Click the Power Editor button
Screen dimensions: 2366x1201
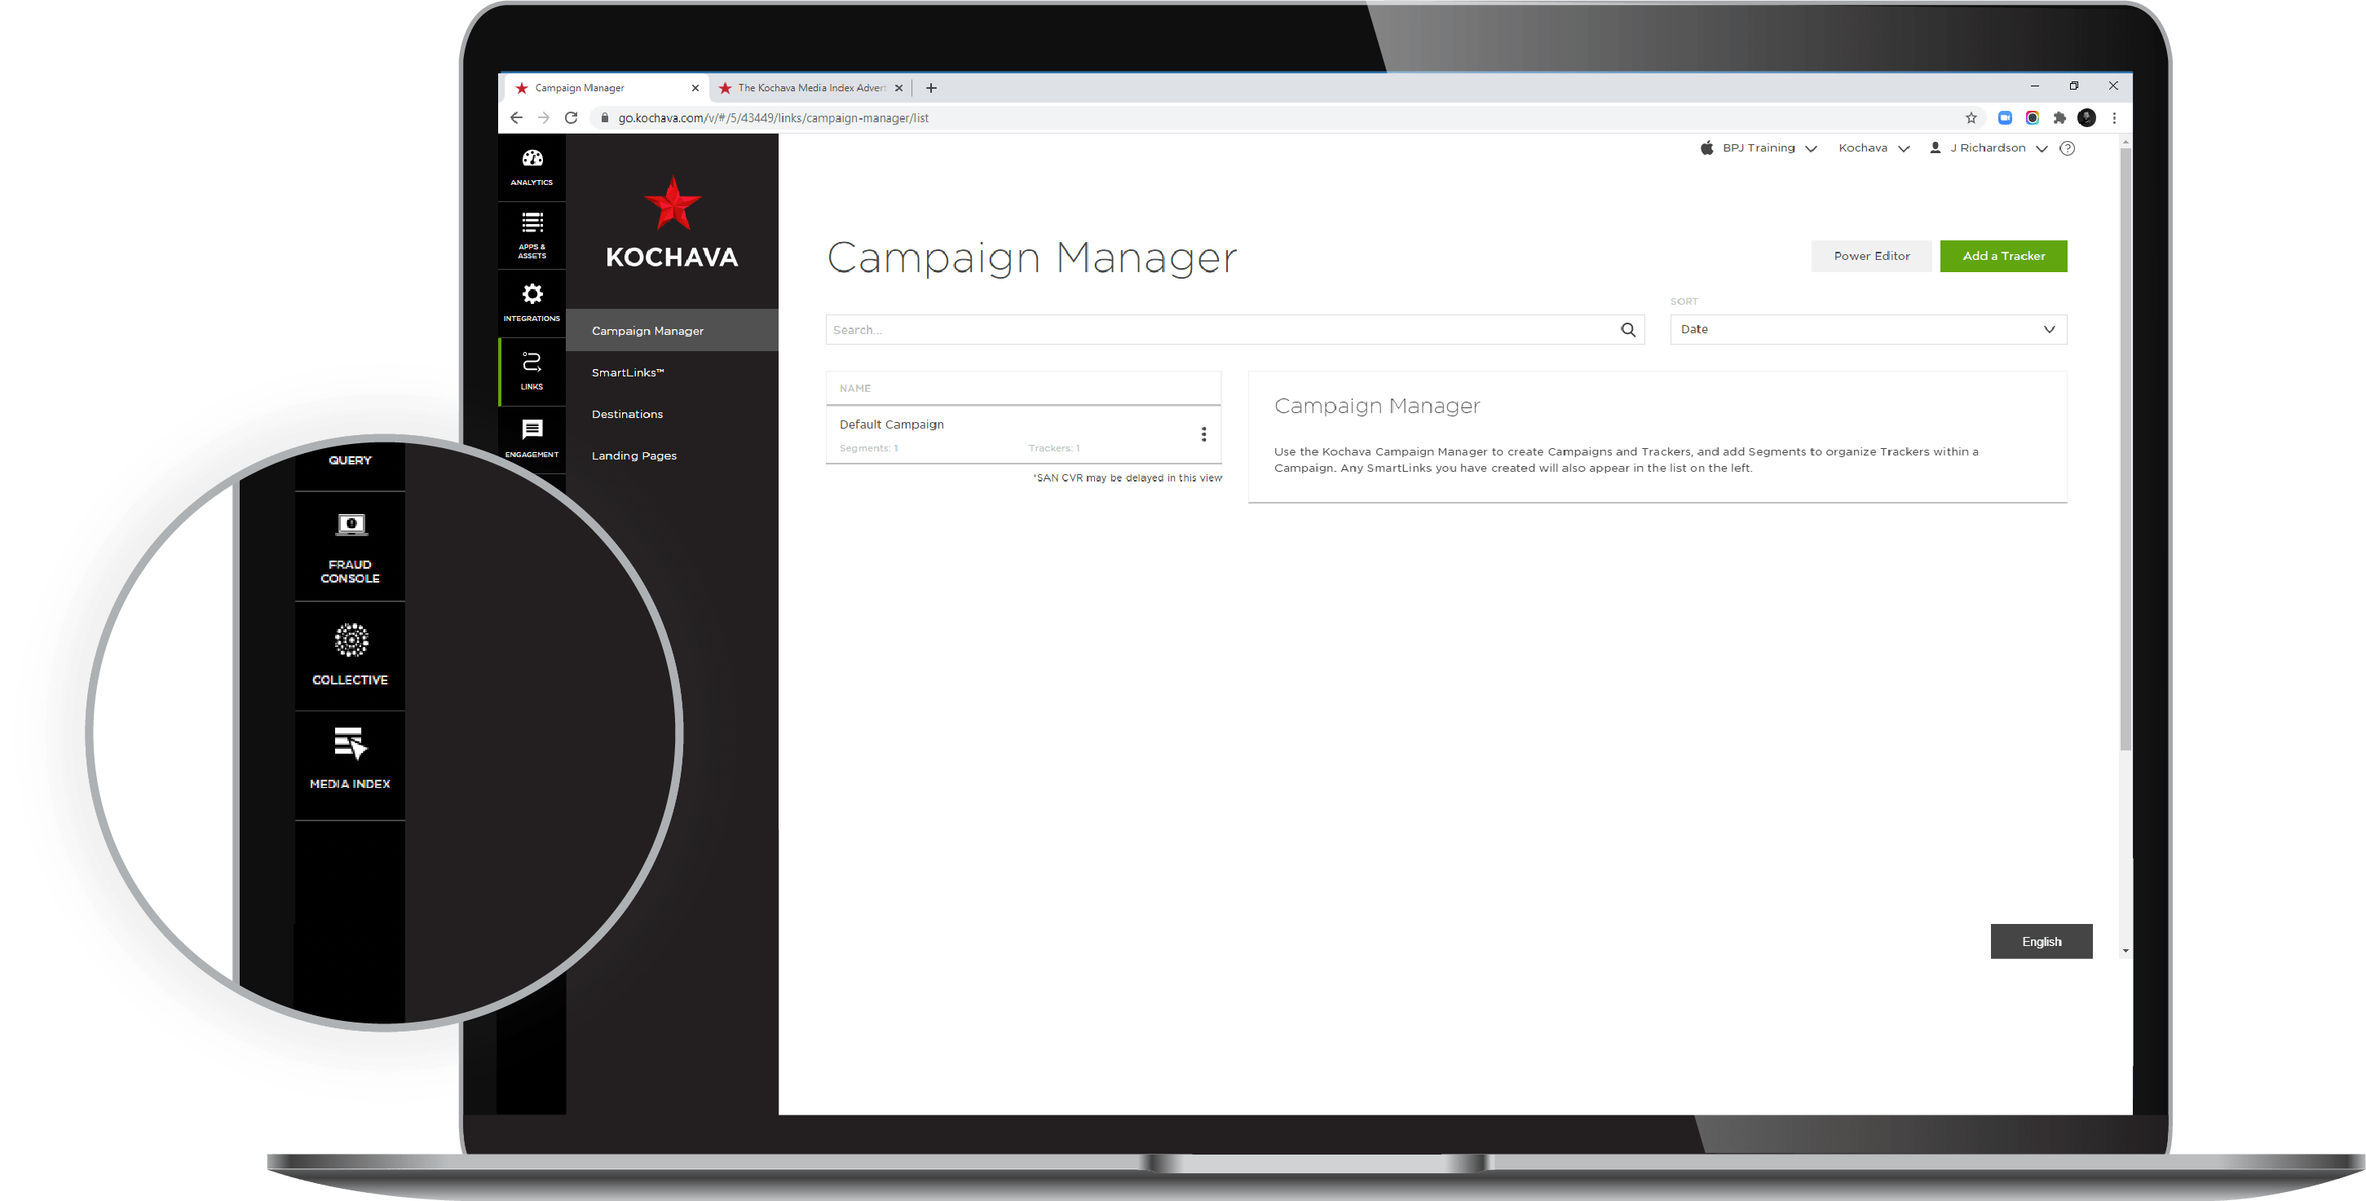click(1869, 256)
